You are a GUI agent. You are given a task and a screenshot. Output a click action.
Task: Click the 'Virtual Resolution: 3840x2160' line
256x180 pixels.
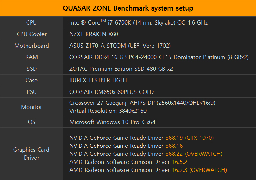click(108, 111)
